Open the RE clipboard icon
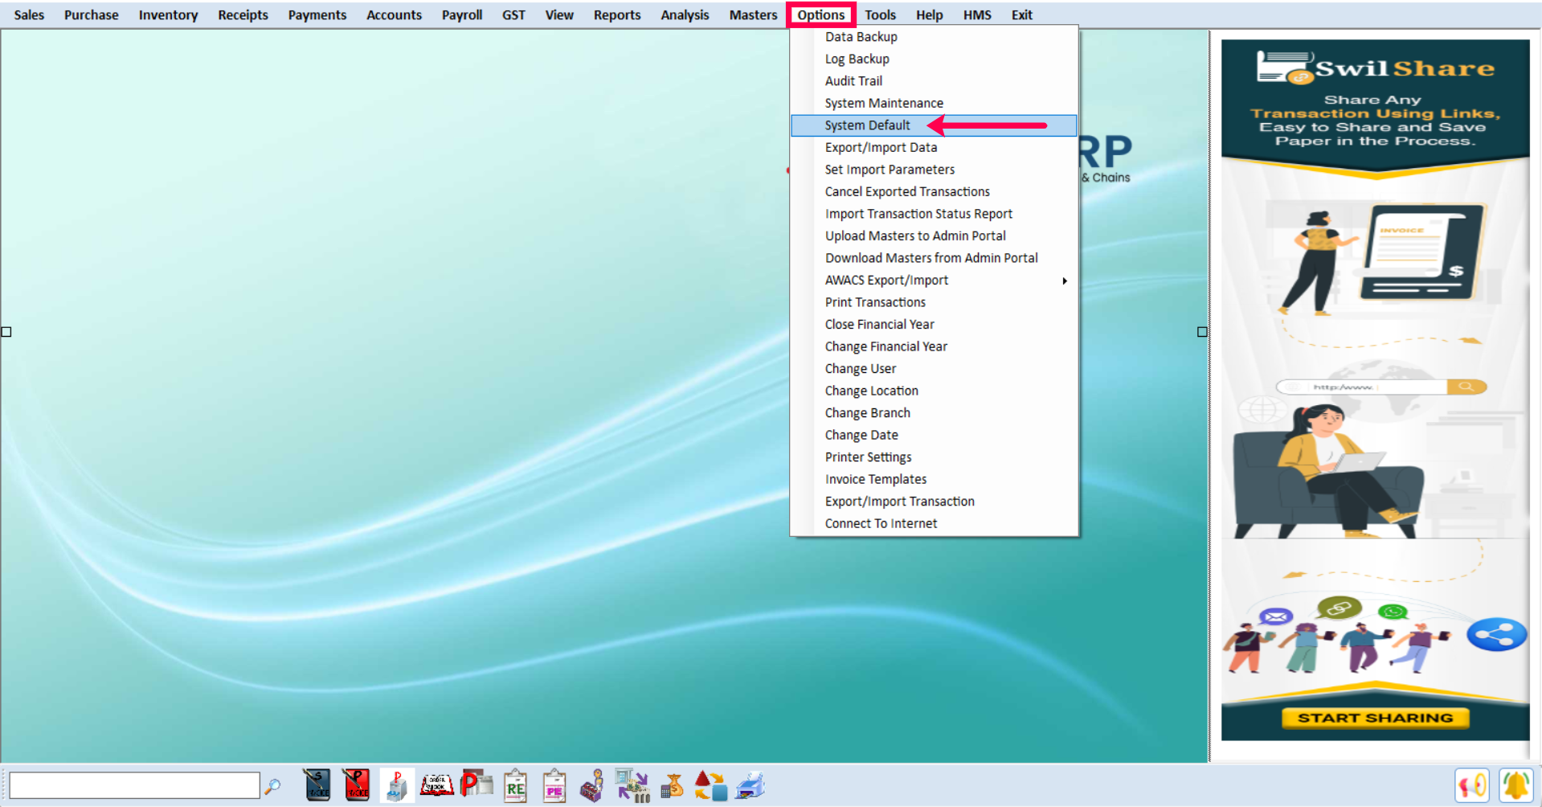This screenshot has height=807, width=1542. (x=515, y=786)
